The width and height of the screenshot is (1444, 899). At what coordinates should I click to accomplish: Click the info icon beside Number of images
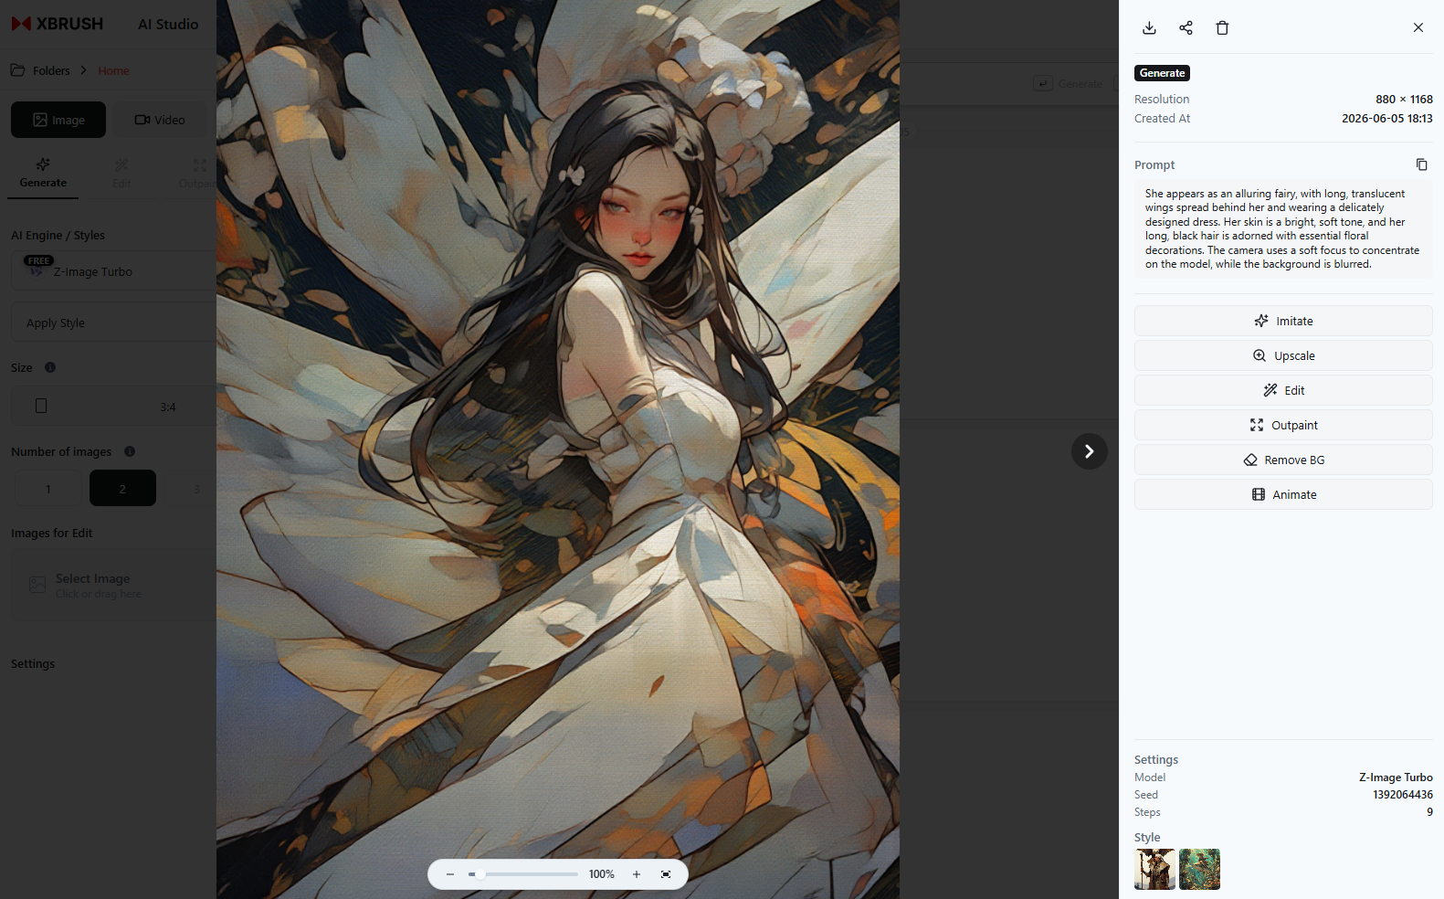[x=130, y=451]
